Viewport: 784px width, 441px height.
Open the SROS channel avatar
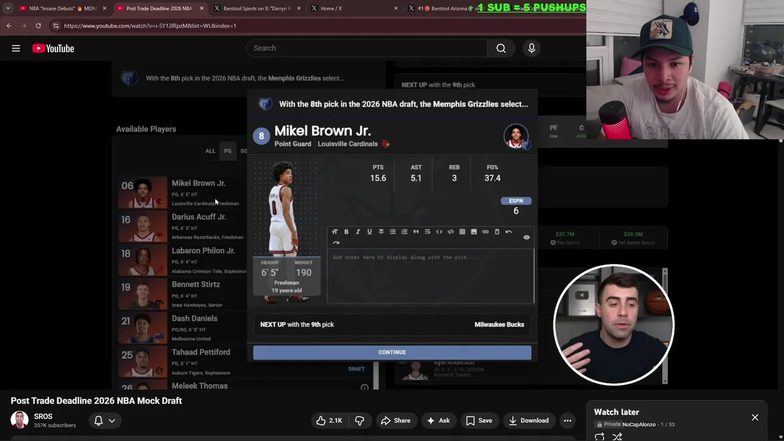[x=20, y=420]
